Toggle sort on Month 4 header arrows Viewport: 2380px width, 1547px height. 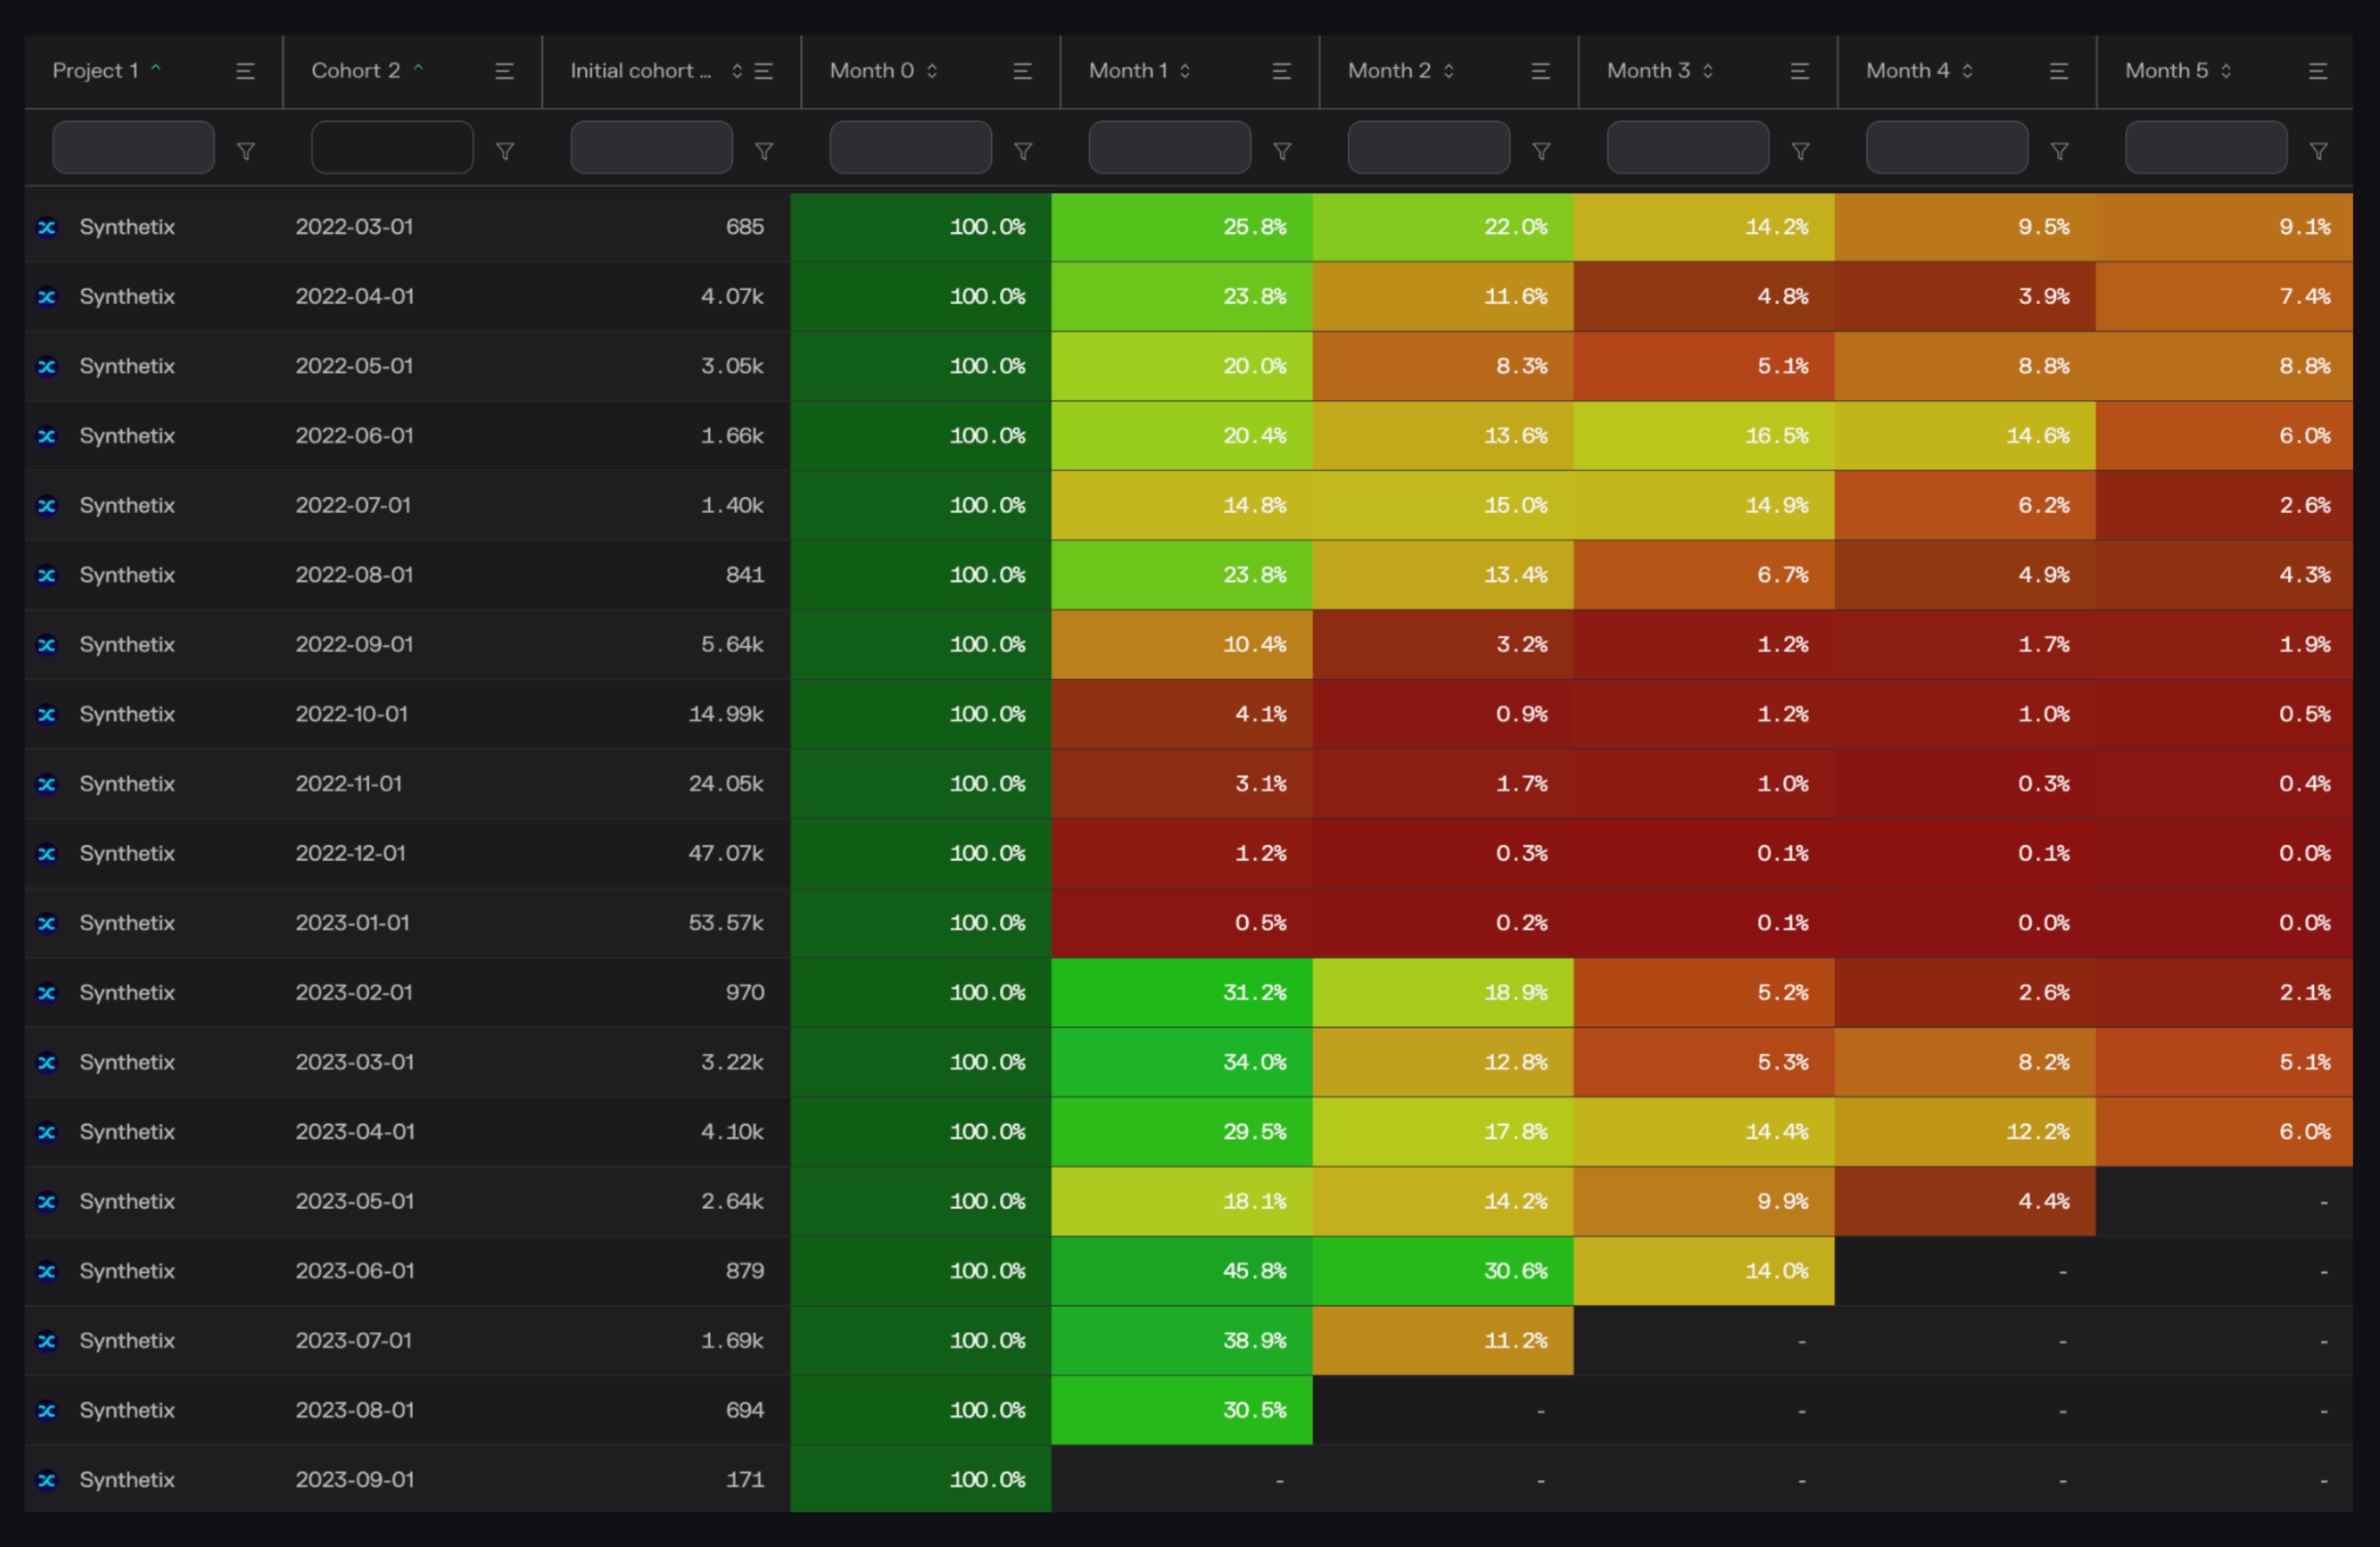pos(1967,71)
